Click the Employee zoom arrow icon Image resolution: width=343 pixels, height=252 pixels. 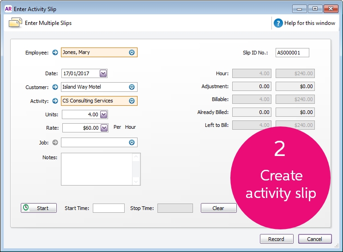[x=55, y=53]
